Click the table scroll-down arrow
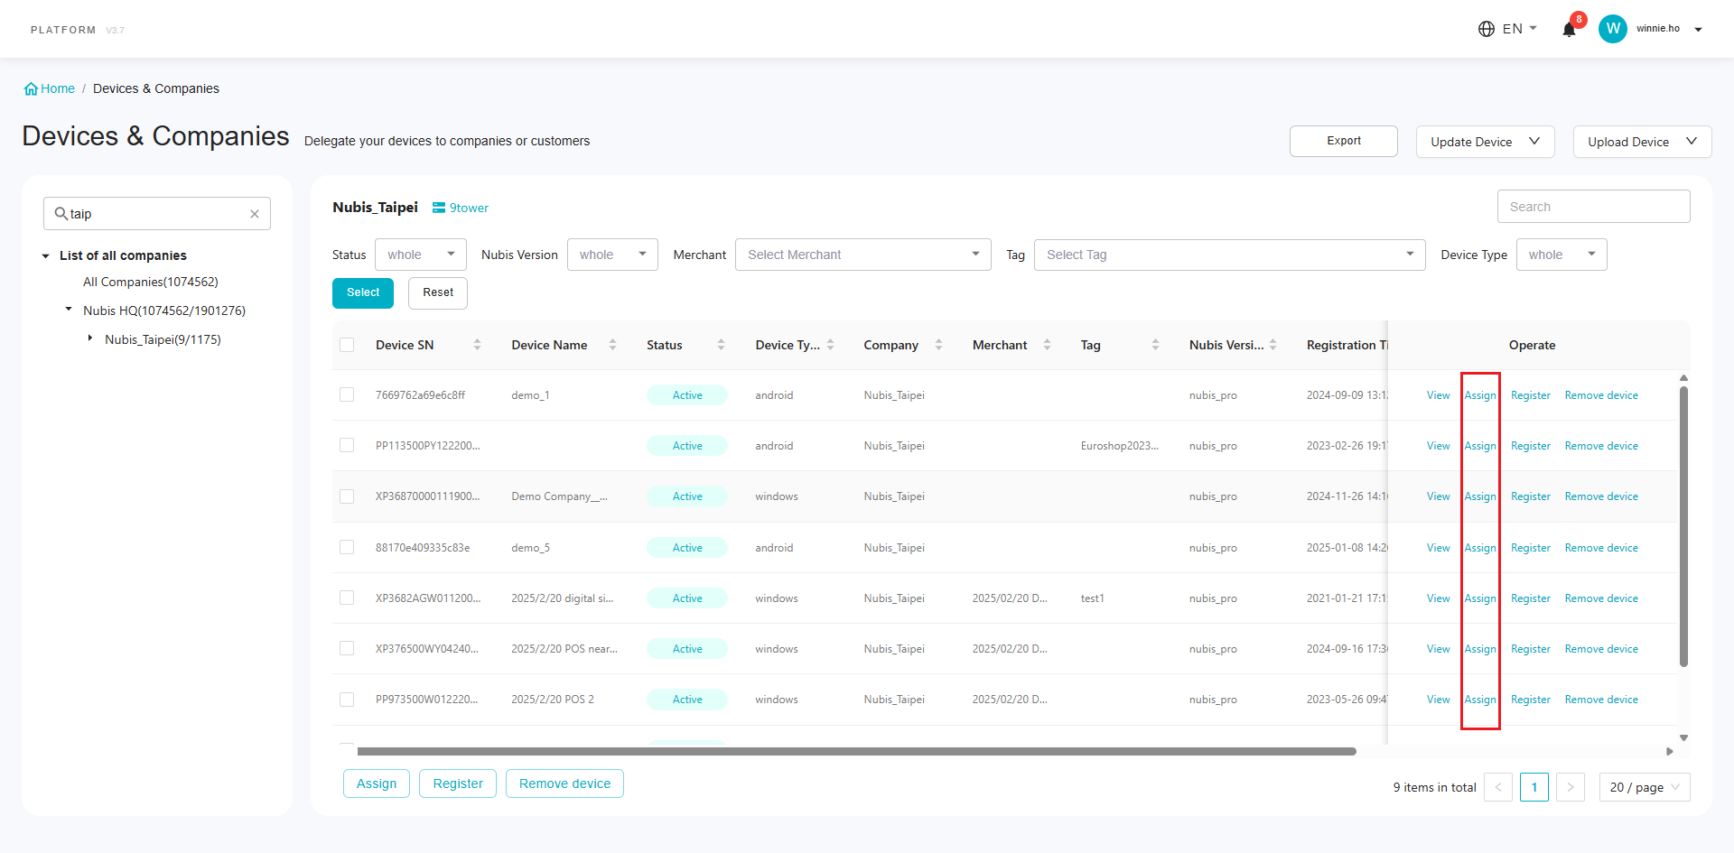1734x853 pixels. [x=1683, y=737]
